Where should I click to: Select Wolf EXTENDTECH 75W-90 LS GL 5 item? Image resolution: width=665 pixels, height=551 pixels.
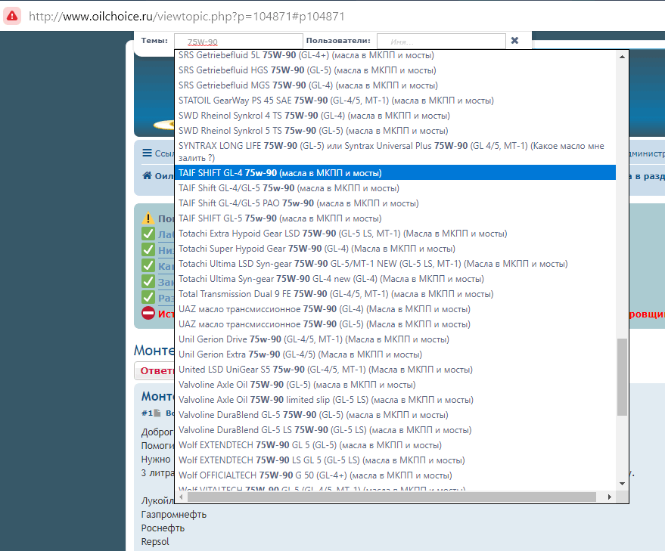[395, 460]
